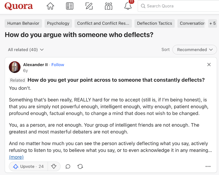Open notifications bell icon
219x175 pixels.
click(128, 6)
